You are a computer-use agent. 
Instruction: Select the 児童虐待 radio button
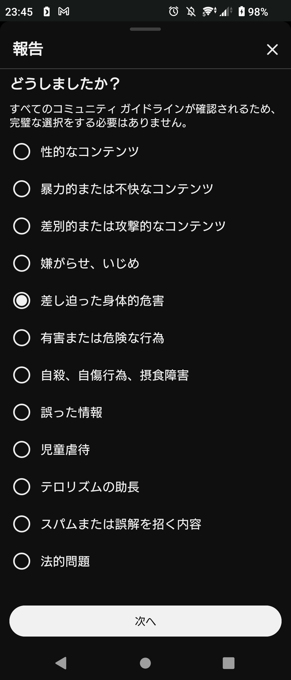click(22, 450)
